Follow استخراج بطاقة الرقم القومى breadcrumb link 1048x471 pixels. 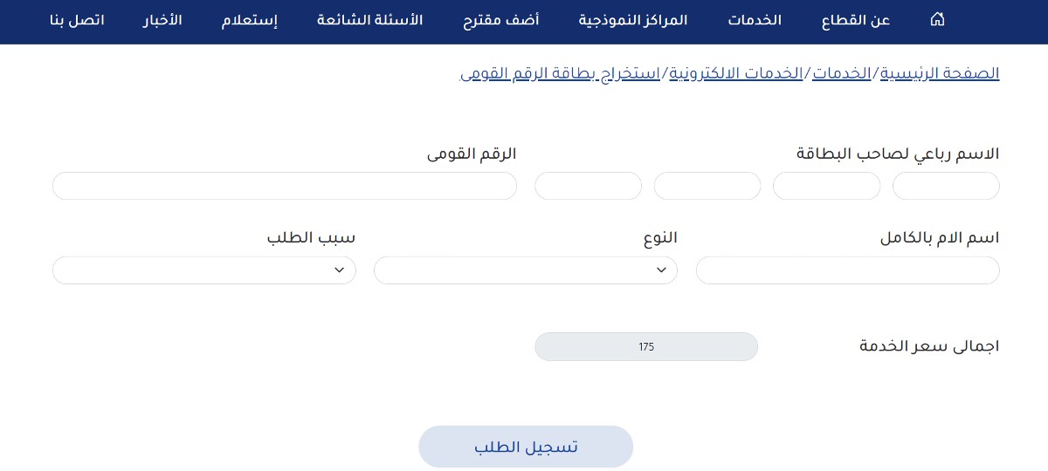coord(560,73)
